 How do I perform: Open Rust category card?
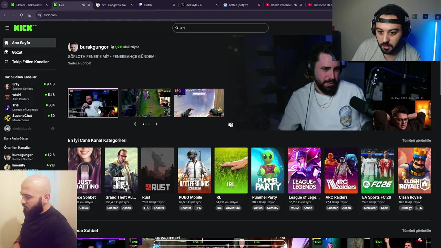point(158,170)
